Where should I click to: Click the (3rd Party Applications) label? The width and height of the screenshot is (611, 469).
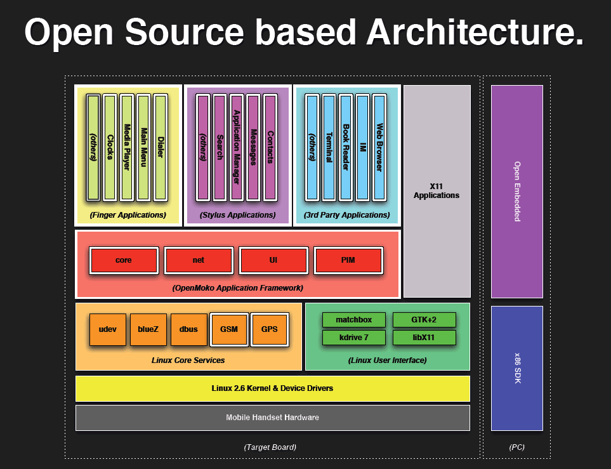tap(347, 215)
